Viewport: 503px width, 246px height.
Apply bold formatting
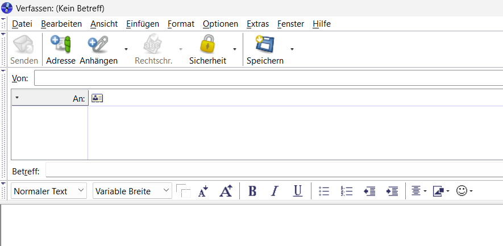click(x=252, y=191)
